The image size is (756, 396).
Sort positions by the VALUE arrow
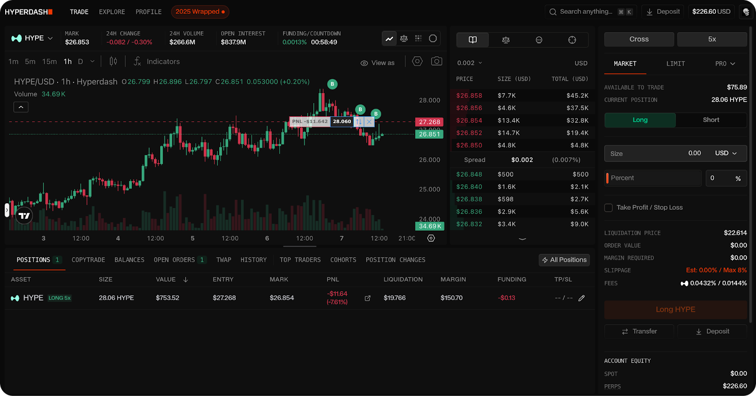(x=186, y=280)
